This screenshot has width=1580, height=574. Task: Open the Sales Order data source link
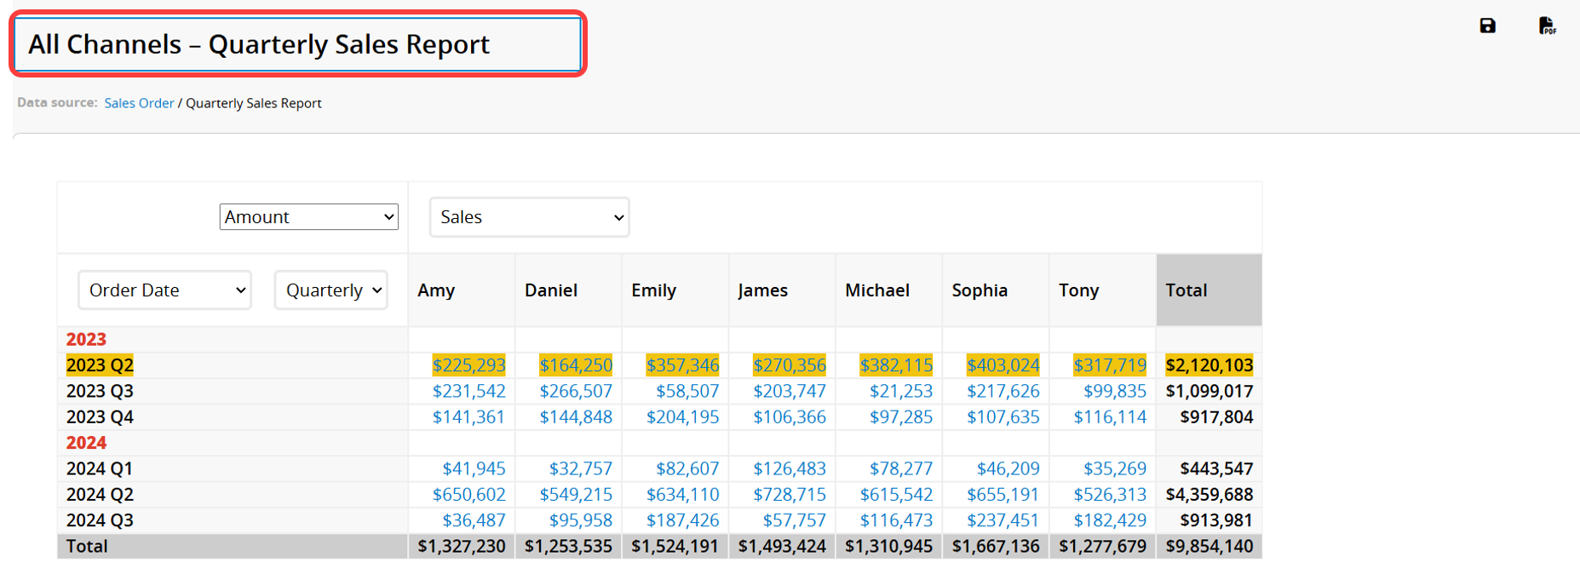[139, 103]
